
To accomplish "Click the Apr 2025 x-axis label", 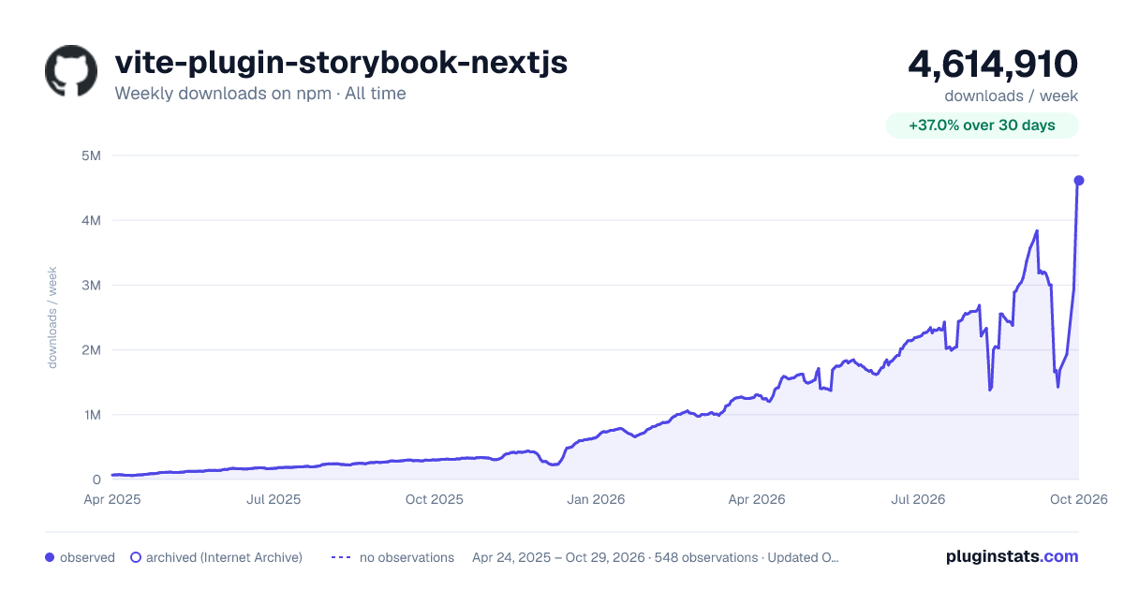I will (x=112, y=499).
